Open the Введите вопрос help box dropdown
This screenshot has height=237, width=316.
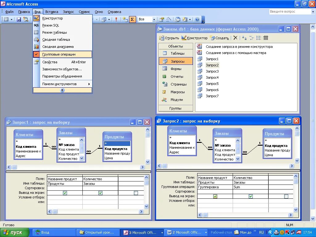[x=313, y=12]
